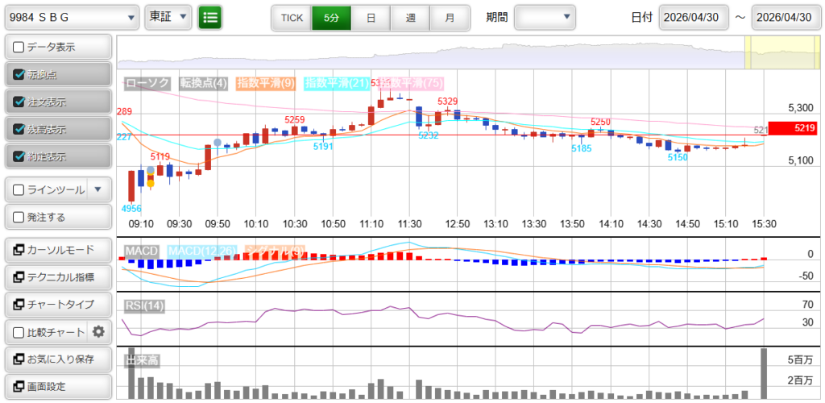Click the green list view icon
The height and width of the screenshot is (403, 825).
tap(210, 17)
